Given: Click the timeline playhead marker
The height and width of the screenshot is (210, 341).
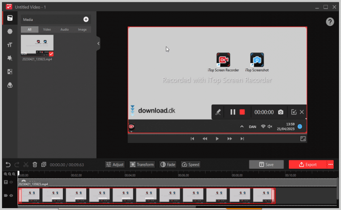Looking at the screenshot, I should 19,174.
